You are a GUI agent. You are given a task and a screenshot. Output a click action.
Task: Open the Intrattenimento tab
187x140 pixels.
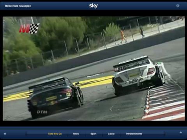[x=134, y=134]
